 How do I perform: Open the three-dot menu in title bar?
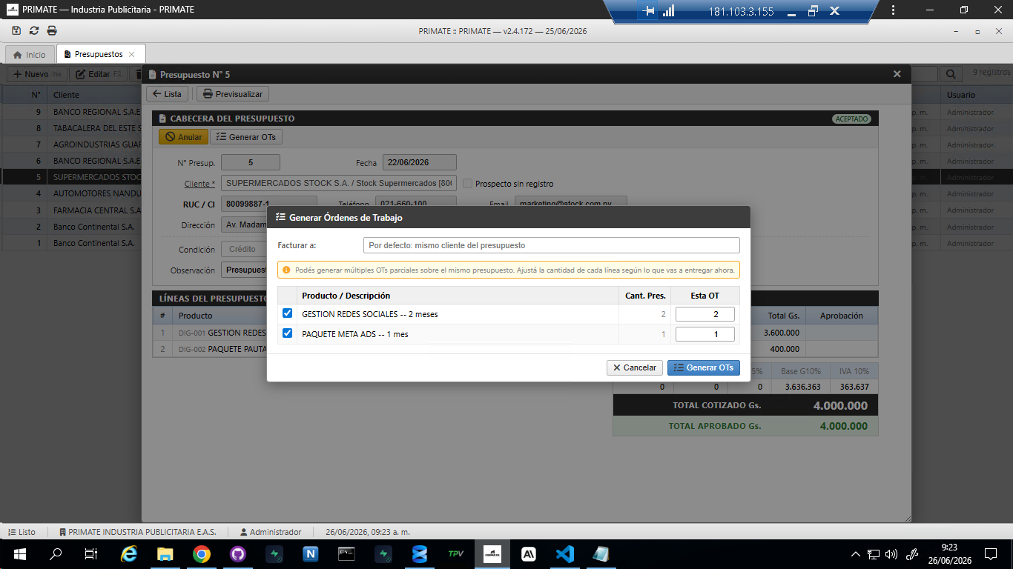894,10
